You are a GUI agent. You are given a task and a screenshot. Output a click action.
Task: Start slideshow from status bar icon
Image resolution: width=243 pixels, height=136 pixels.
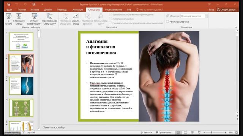pyautogui.click(x=199, y=133)
